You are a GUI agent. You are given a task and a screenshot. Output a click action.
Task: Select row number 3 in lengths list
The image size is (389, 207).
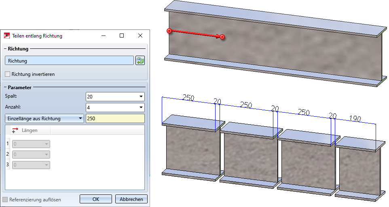pyautogui.click(x=7, y=165)
